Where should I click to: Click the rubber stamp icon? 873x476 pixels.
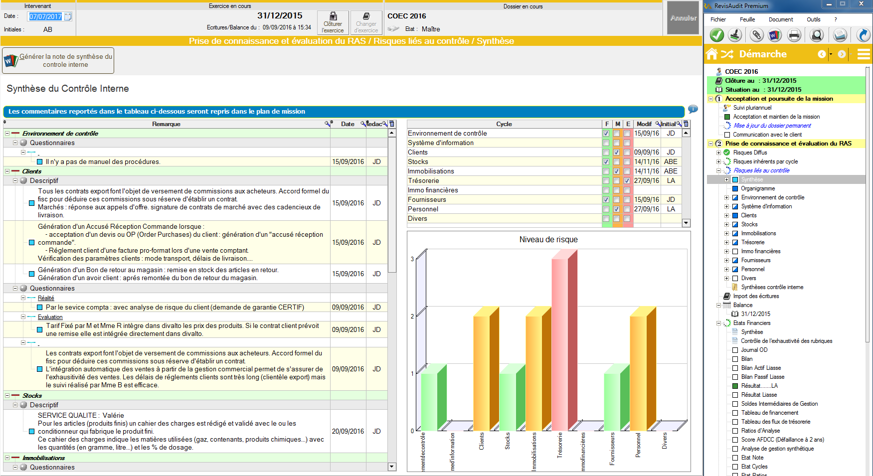coord(735,35)
